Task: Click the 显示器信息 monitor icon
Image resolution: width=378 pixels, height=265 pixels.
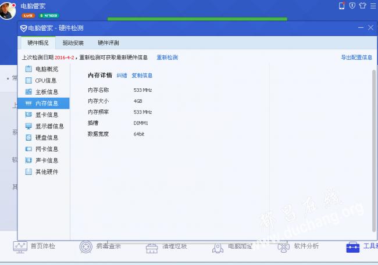Action: (x=28, y=126)
